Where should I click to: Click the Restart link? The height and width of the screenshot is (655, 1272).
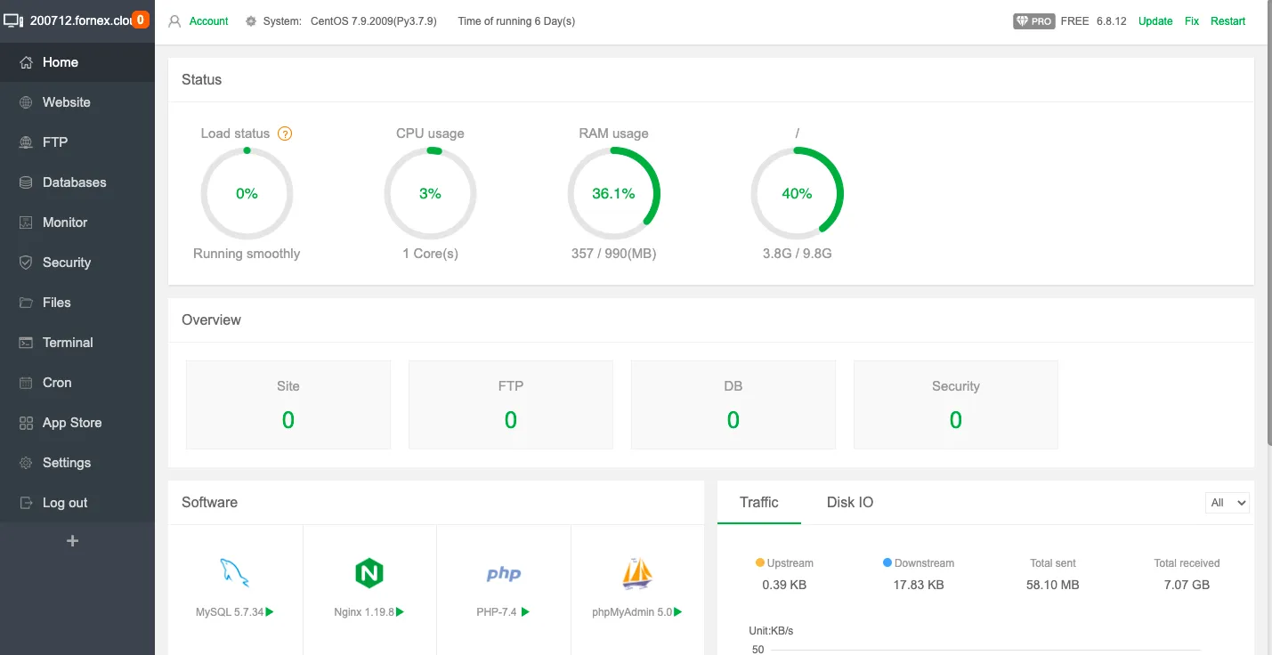click(1227, 21)
